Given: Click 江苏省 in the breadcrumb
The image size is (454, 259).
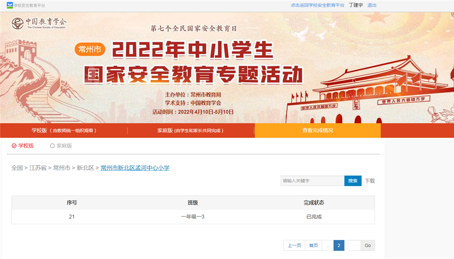Looking at the screenshot, I should (38, 168).
